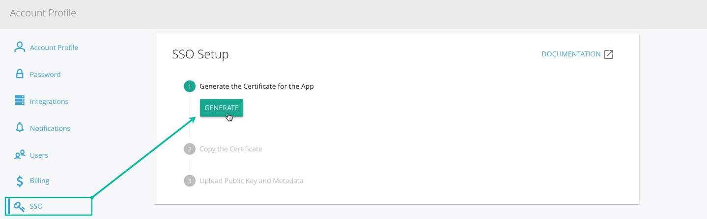Click the Users people icon
707x219 pixels.
pos(20,155)
